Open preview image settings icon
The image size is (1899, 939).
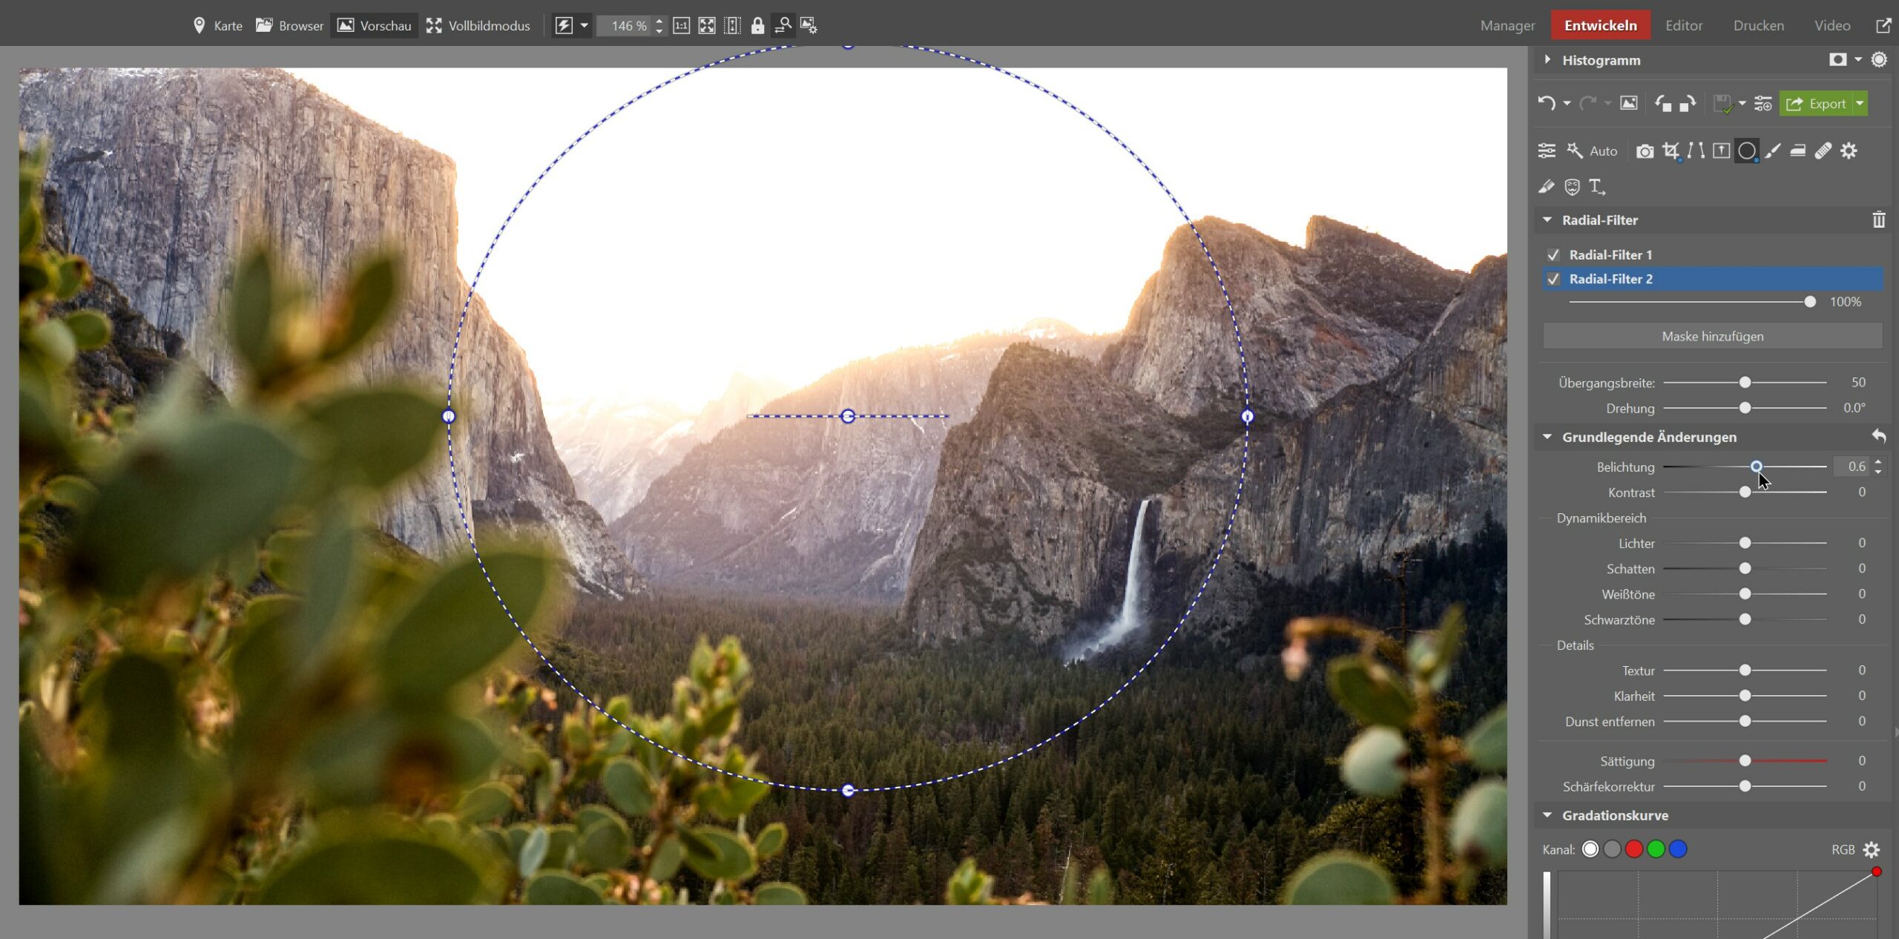(809, 26)
